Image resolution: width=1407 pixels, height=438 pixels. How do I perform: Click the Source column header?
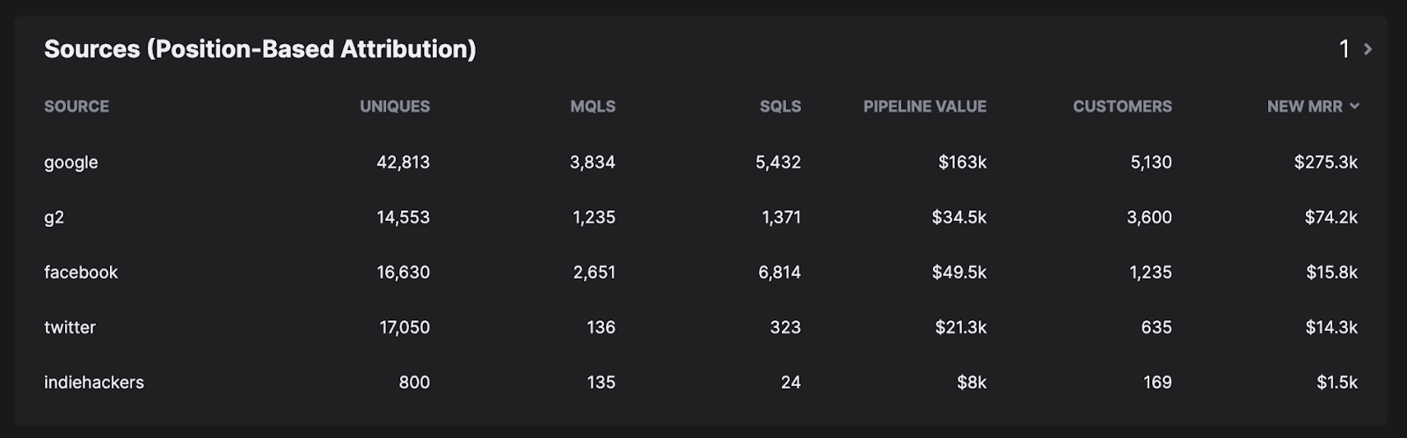[77, 106]
